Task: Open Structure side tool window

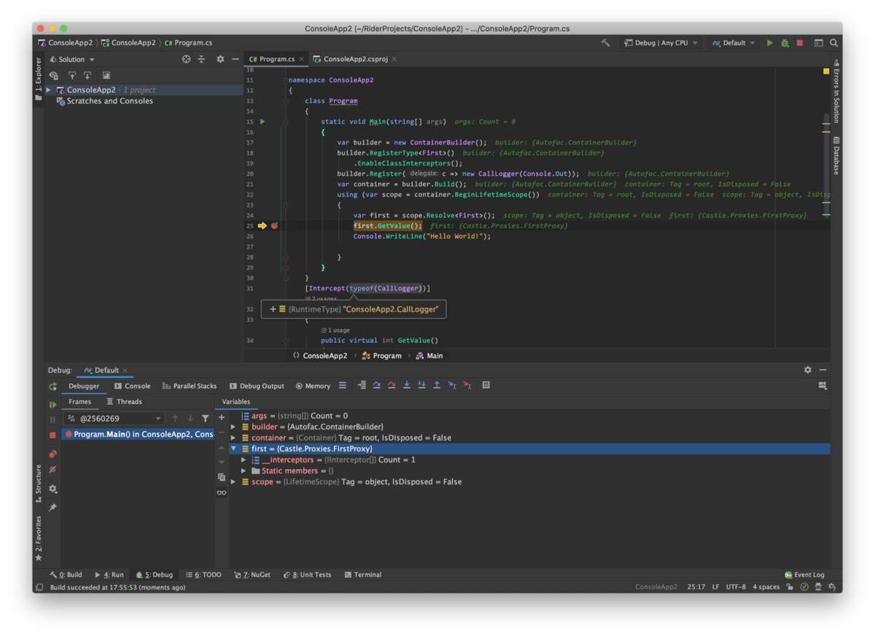Action: 39,484
